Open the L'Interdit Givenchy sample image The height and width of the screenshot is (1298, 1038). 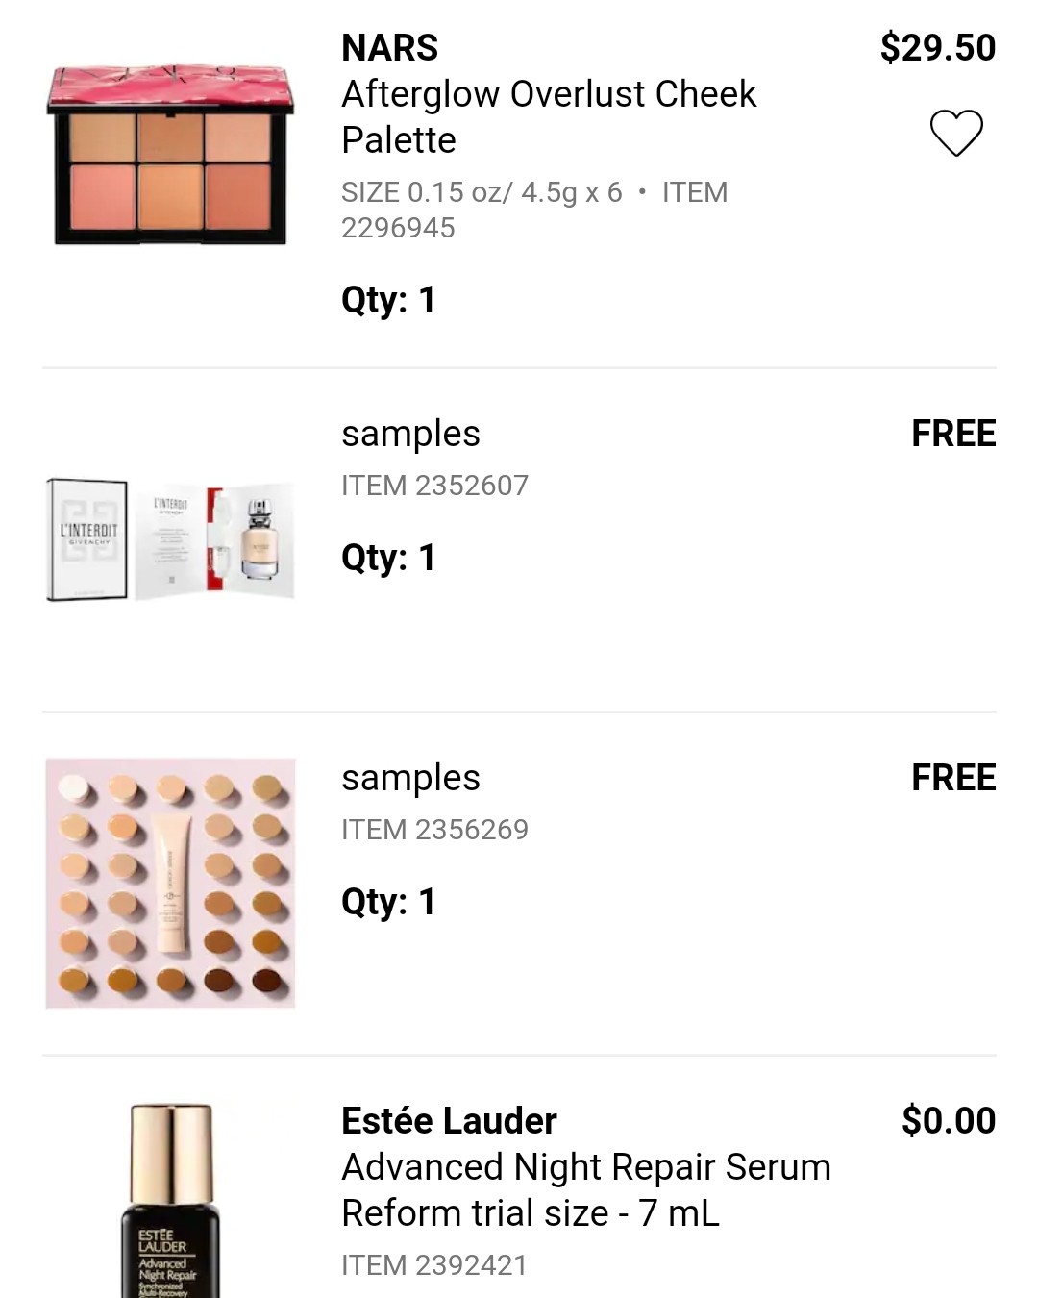tap(170, 539)
